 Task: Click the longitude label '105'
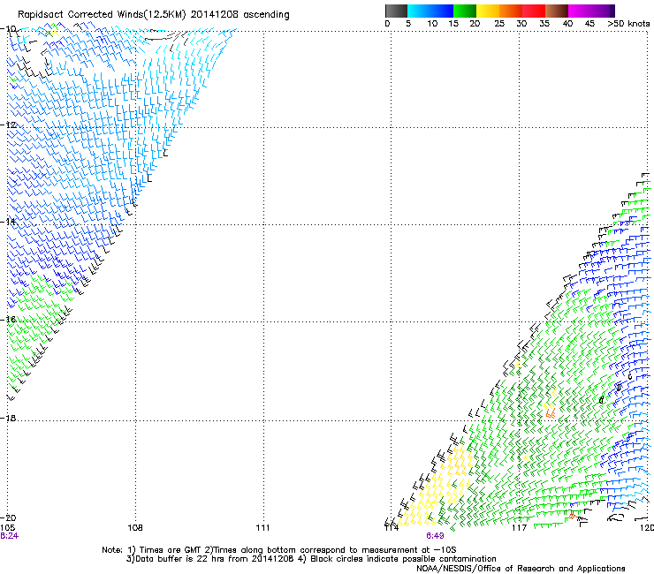click(8, 528)
